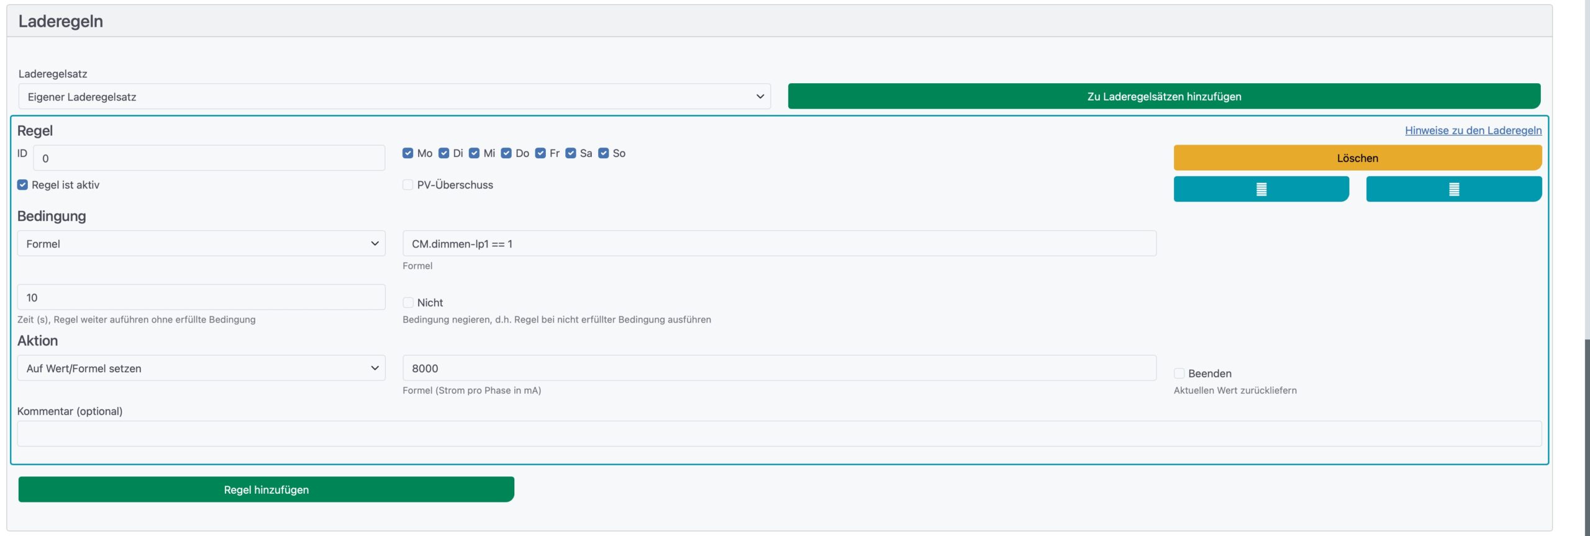Click the Kommentar text field
This screenshot has height=536, width=1590.
click(x=779, y=434)
